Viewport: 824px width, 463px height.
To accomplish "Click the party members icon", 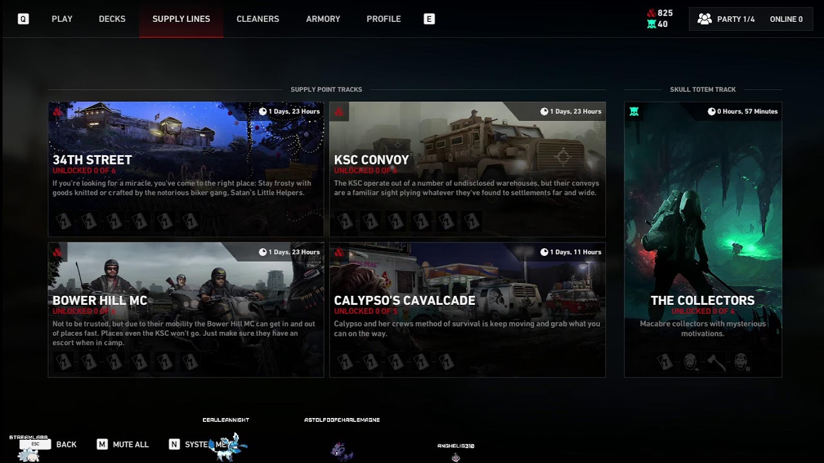I will [x=705, y=19].
